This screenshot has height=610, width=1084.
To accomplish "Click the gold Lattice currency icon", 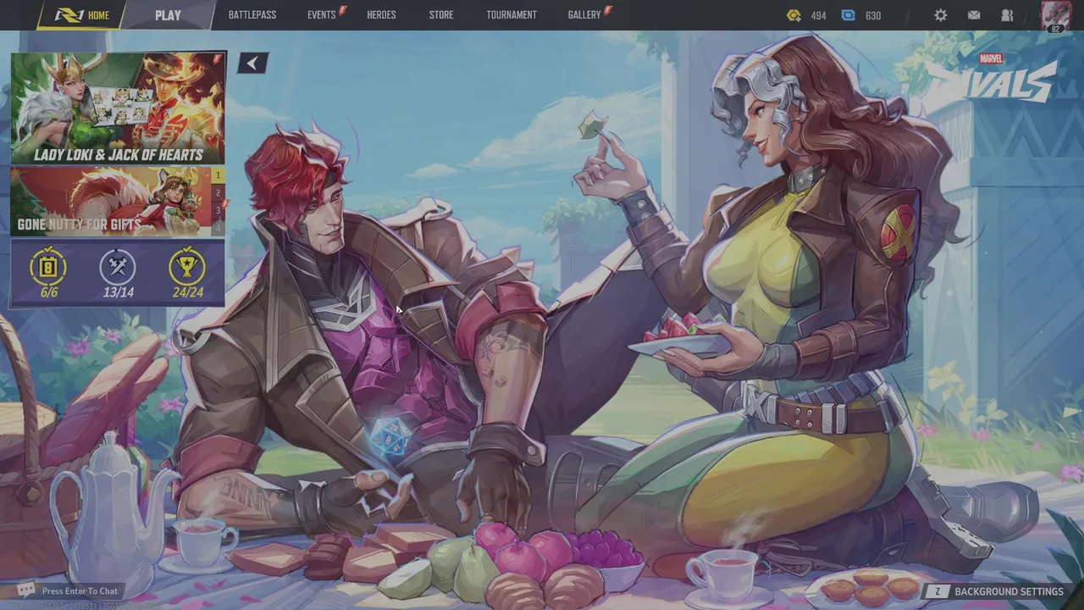I will [794, 15].
